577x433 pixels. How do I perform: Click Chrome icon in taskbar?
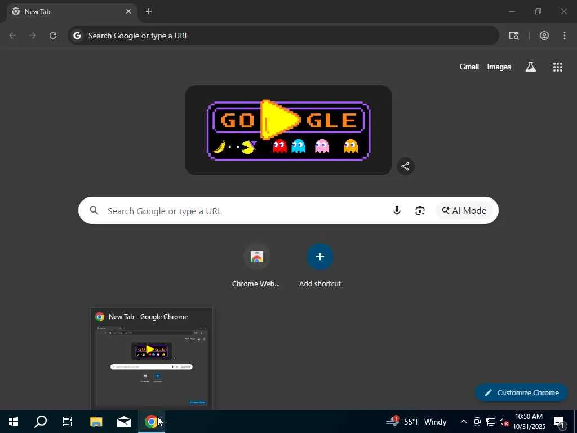coord(151,422)
